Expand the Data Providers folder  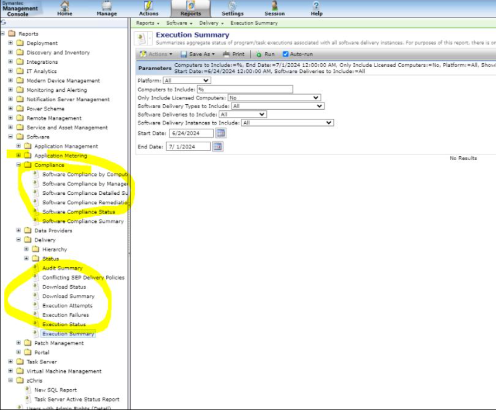[18, 230]
